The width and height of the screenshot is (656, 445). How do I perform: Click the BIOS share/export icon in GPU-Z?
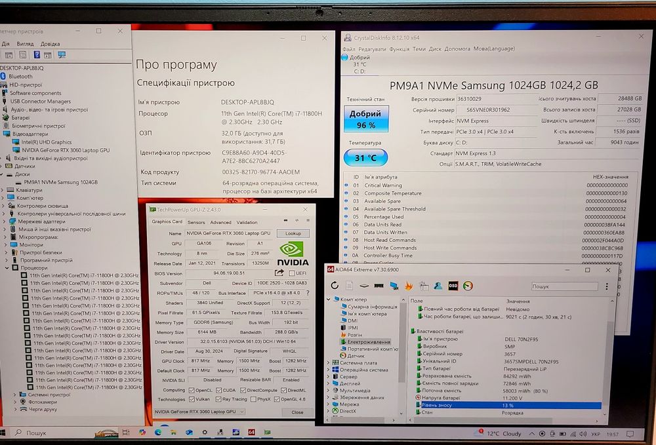point(279,273)
